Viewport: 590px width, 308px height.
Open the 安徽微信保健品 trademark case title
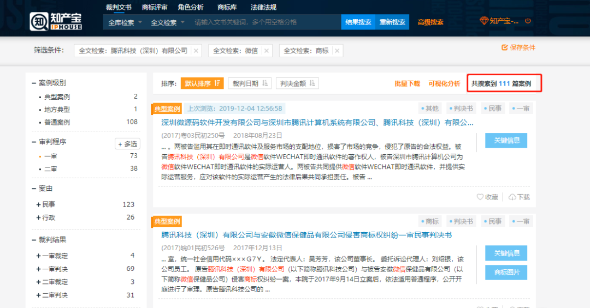click(x=306, y=235)
